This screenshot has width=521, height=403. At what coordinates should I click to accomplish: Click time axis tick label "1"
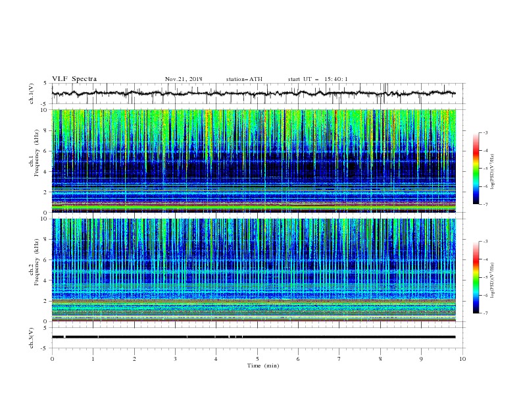[93, 359]
